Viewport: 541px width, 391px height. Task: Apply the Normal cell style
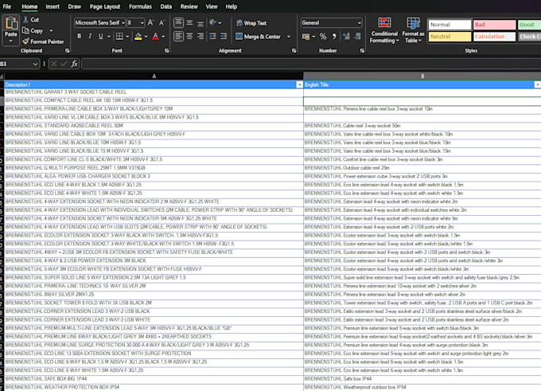click(x=450, y=25)
